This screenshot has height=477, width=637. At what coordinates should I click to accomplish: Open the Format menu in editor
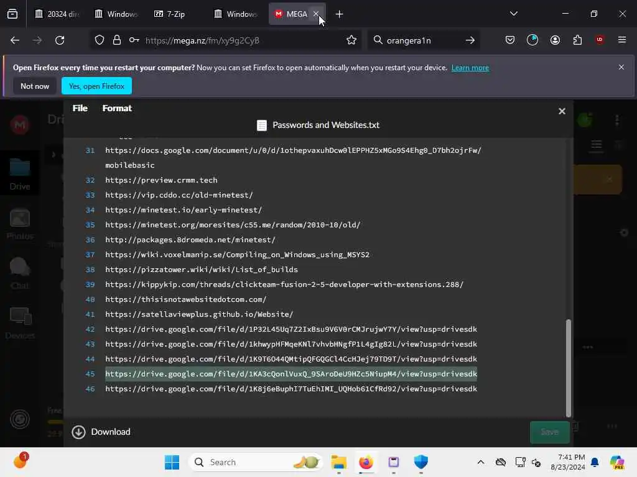tap(117, 108)
